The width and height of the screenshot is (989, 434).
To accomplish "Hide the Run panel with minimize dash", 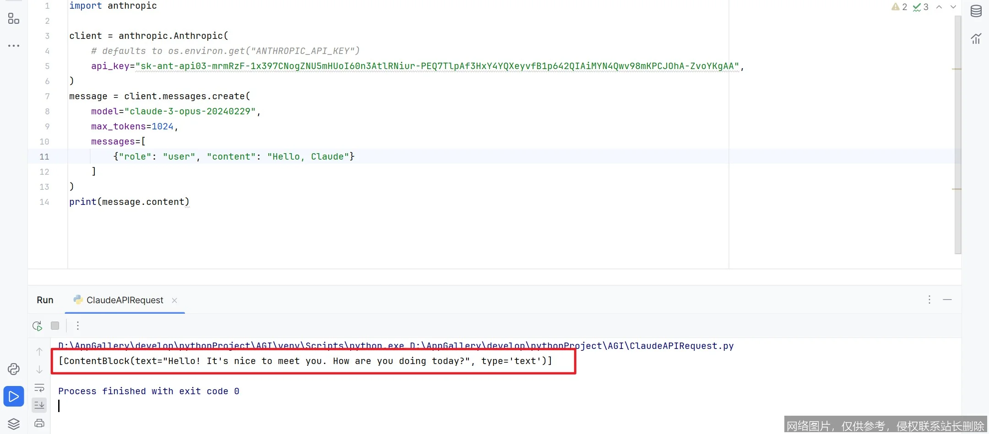I will click(947, 300).
